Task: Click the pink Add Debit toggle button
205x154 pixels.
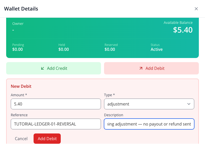Action: coord(151,68)
